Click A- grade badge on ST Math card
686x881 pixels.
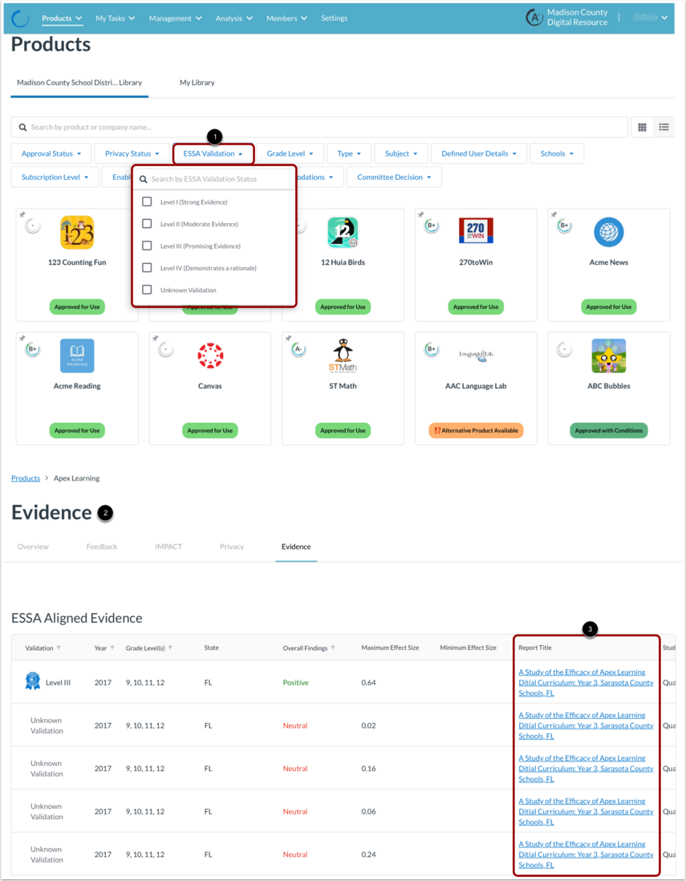click(299, 350)
